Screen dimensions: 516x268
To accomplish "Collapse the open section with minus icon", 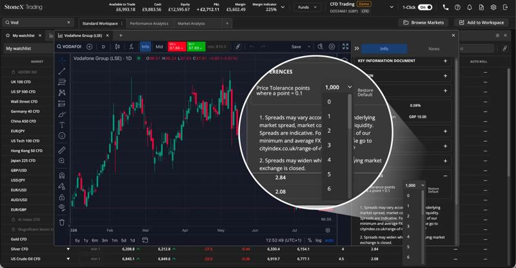I will pyautogui.click(x=445, y=176).
